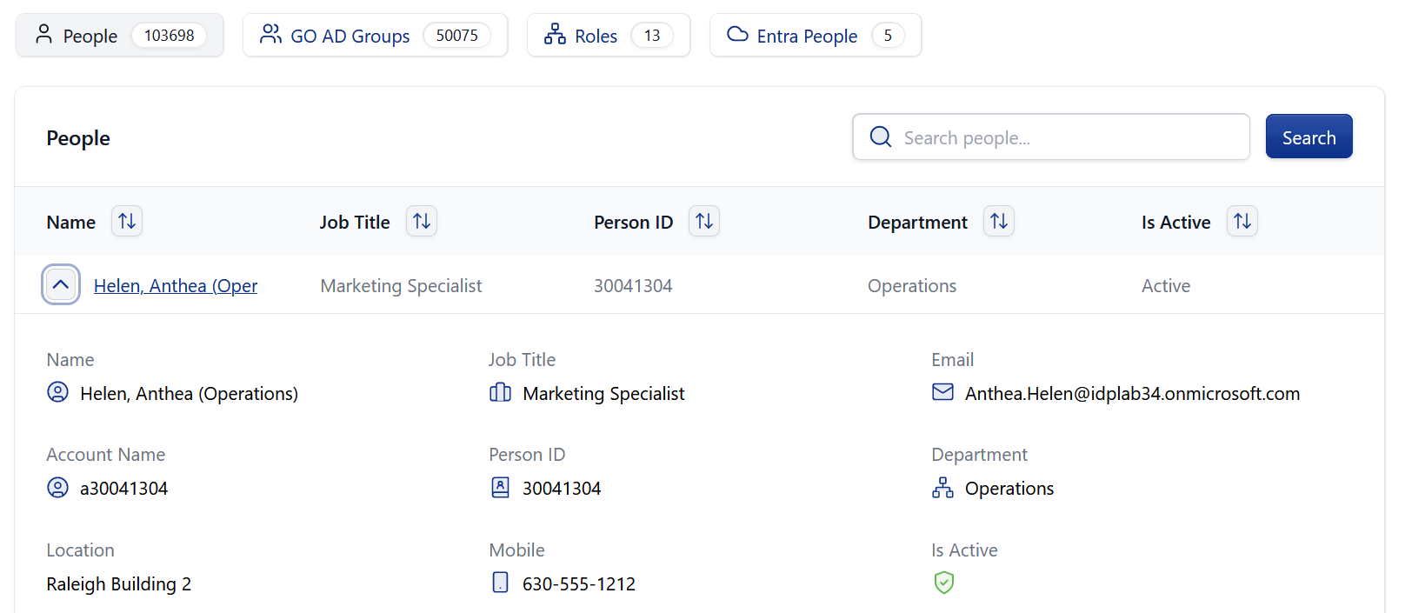The height and width of the screenshot is (613, 1405).
Task: Switch to the Roles tab
Action: tap(608, 36)
